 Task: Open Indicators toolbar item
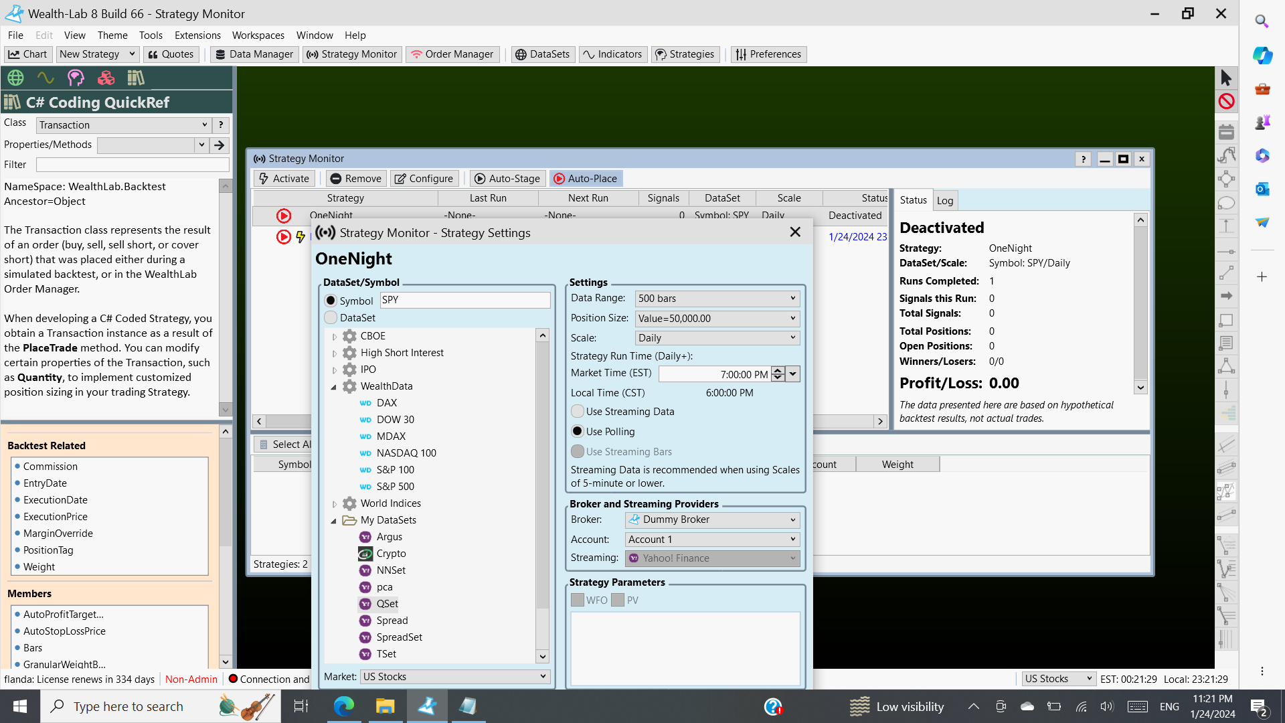(612, 54)
